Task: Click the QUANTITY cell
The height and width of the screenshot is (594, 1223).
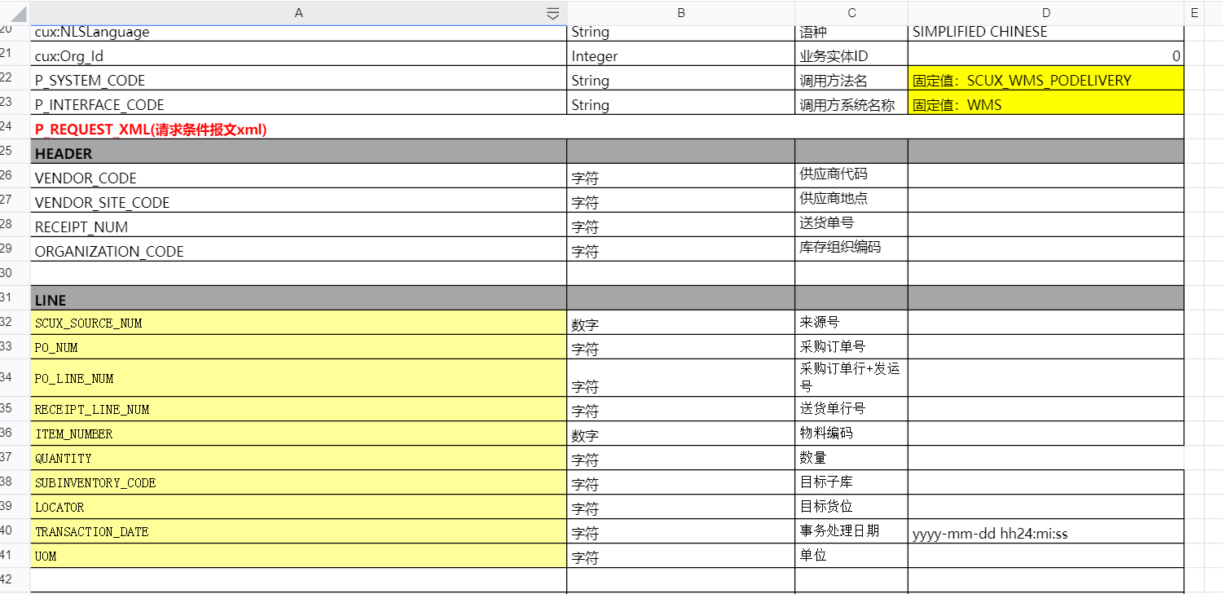Action: tap(298, 458)
